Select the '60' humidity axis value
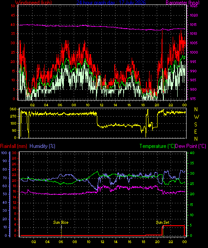 pos(5,186)
